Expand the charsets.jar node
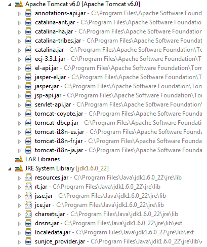Image resolution: width=207 pixels, height=247 pixels. click(20, 215)
